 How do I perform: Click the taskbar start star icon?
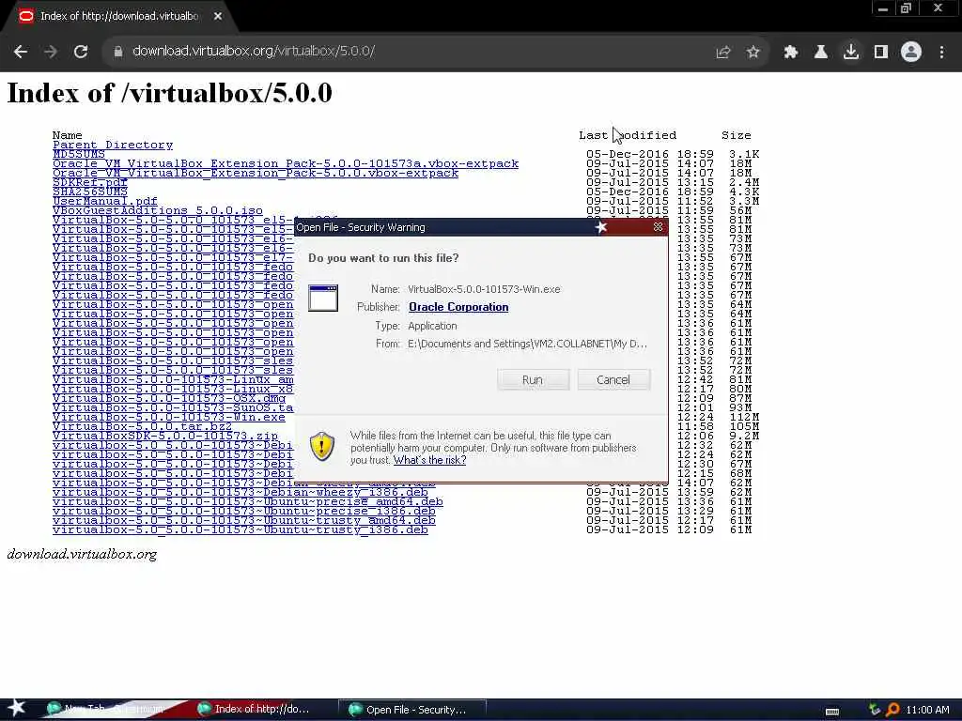[x=17, y=708]
